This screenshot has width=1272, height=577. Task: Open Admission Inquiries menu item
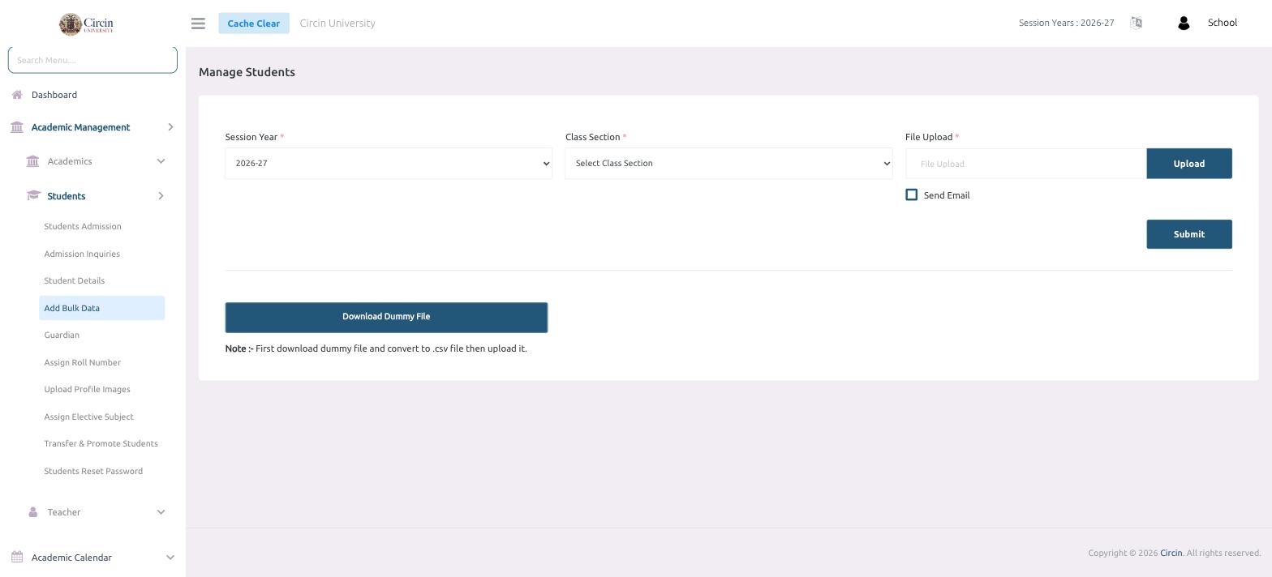coord(82,254)
